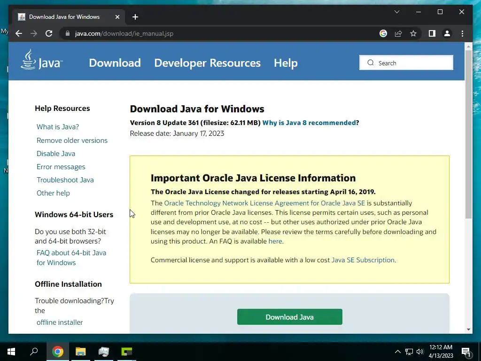Open FAQ about 64-bit Java for Windows
Screen dimensions: 481x361
tap(71, 258)
